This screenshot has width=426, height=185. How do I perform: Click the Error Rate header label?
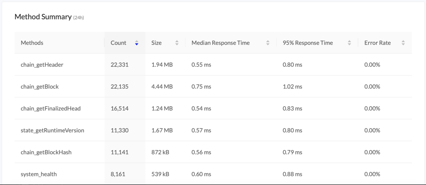pyautogui.click(x=377, y=43)
